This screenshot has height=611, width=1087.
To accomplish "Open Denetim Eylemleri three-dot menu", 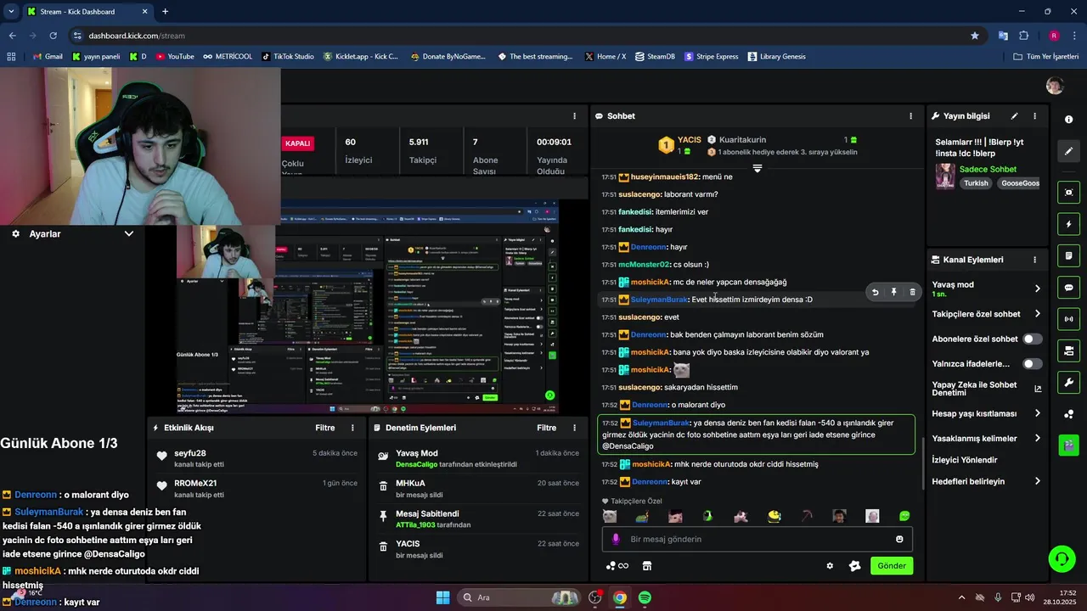I will (x=575, y=428).
